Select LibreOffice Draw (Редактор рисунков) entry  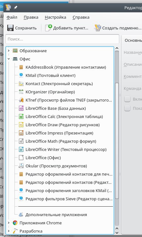tap(62, 125)
